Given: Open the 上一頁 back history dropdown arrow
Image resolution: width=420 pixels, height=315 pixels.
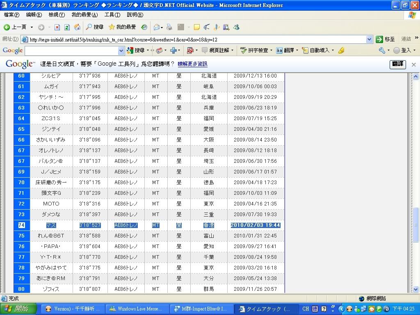Looking at the screenshot, I should click(32, 27).
